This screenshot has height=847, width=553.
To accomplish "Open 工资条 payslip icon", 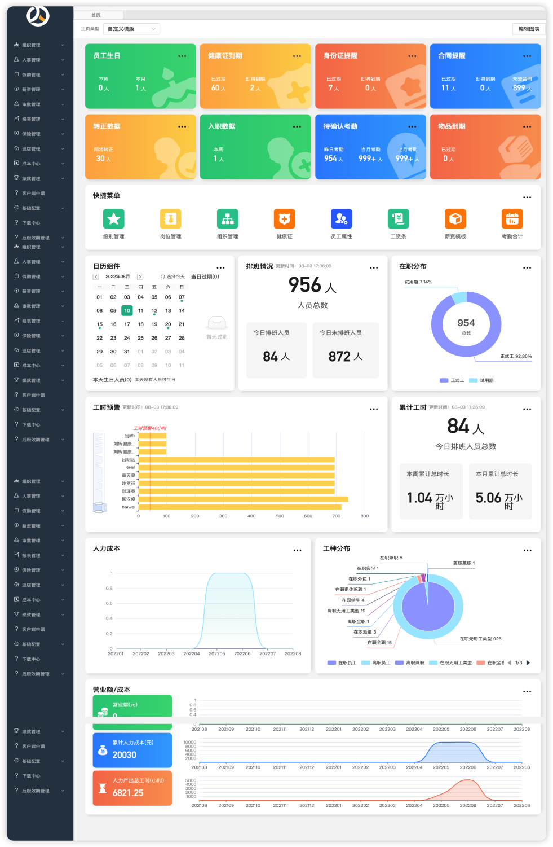I will coord(398,219).
